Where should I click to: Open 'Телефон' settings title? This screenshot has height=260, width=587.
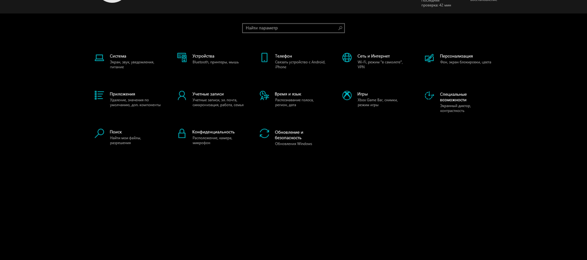(283, 56)
